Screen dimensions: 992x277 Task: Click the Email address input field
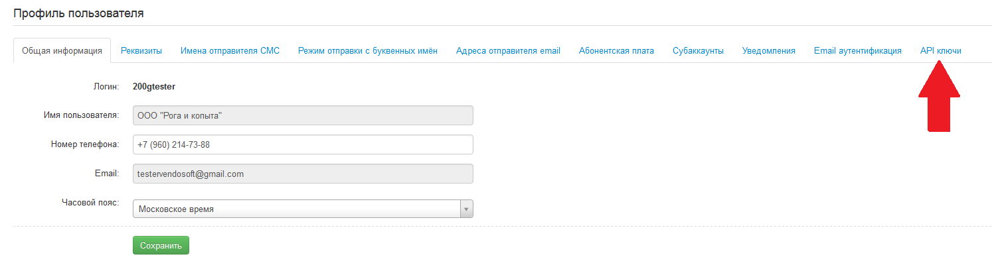click(x=303, y=174)
